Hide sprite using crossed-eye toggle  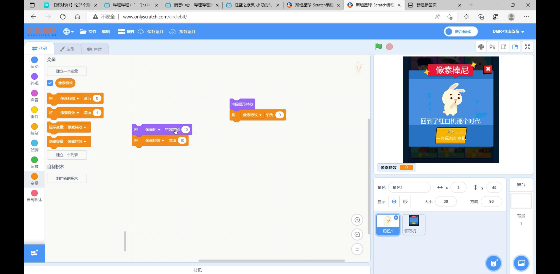click(x=405, y=201)
